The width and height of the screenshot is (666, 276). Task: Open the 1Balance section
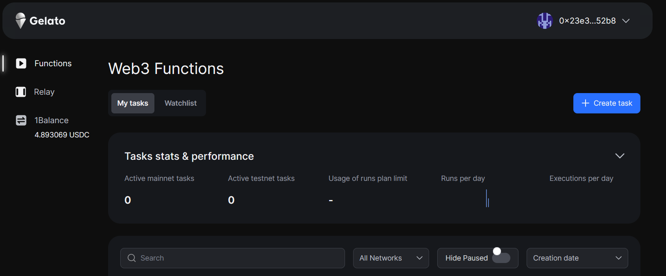52,120
